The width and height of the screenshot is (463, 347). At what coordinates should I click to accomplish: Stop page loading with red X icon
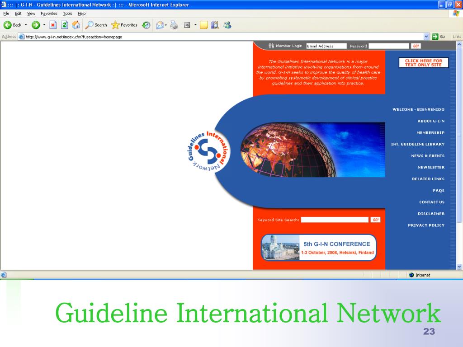53,25
